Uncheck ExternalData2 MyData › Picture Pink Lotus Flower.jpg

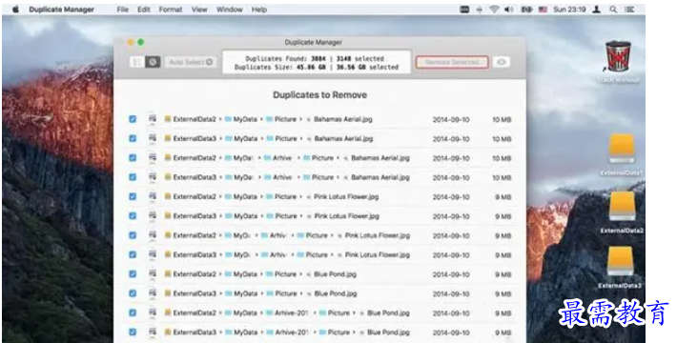coord(133,196)
